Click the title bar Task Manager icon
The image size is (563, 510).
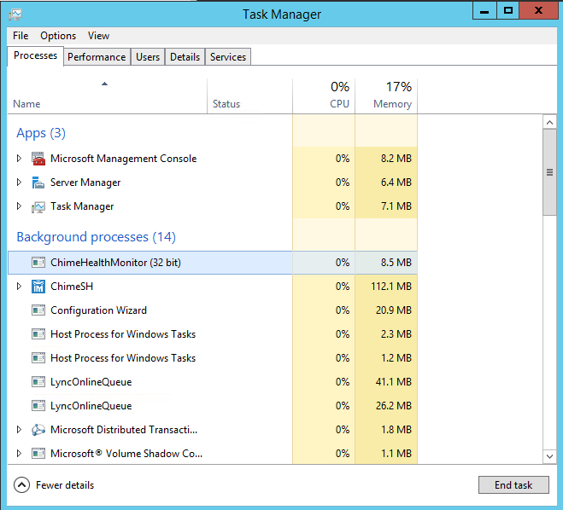15,14
